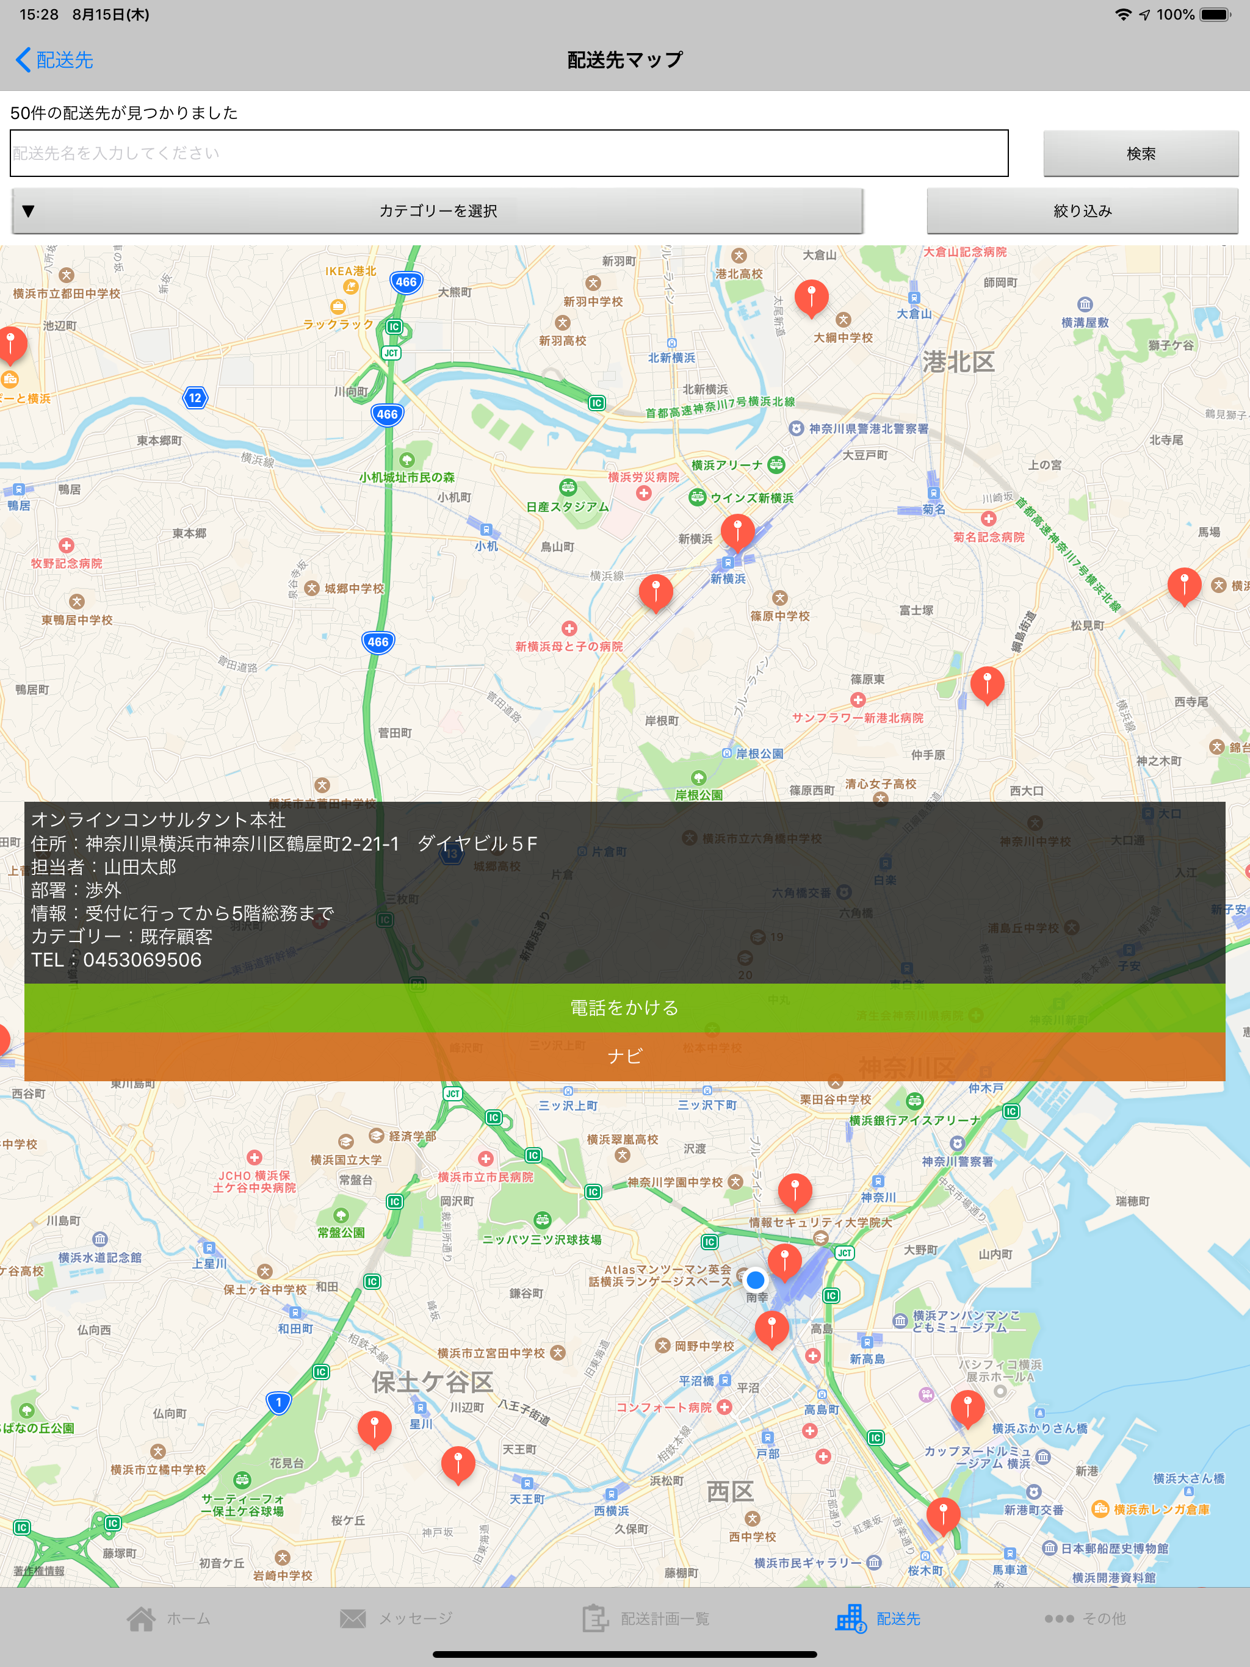Select the red pin above 新横浜母と子の病院
Viewport: 1250px width, 1667px height.
pyautogui.click(x=655, y=592)
